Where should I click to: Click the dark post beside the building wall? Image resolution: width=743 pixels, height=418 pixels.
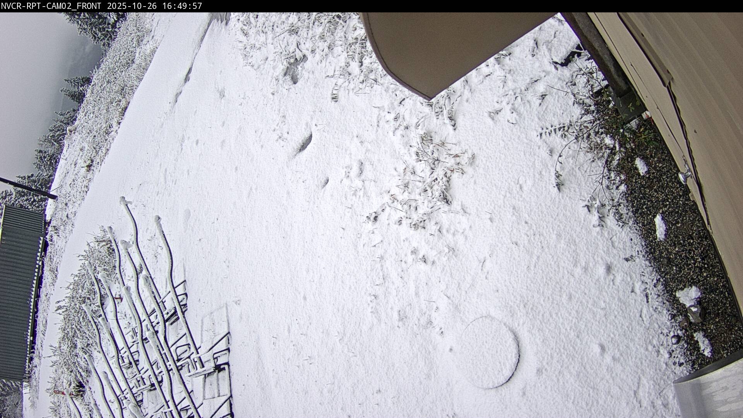click(x=600, y=54)
